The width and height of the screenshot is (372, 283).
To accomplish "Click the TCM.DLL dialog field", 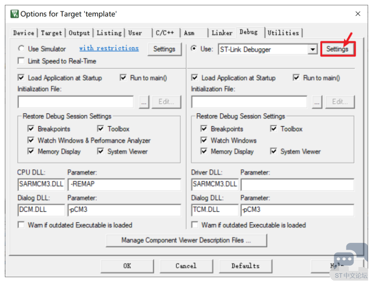I will [215, 210].
